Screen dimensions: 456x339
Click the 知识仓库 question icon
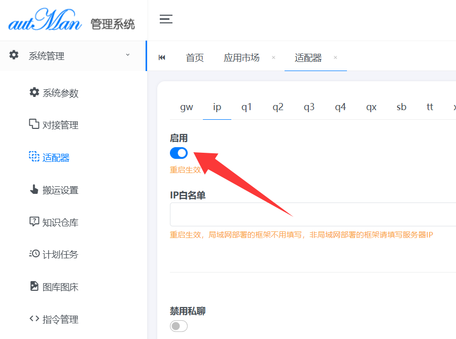click(34, 221)
